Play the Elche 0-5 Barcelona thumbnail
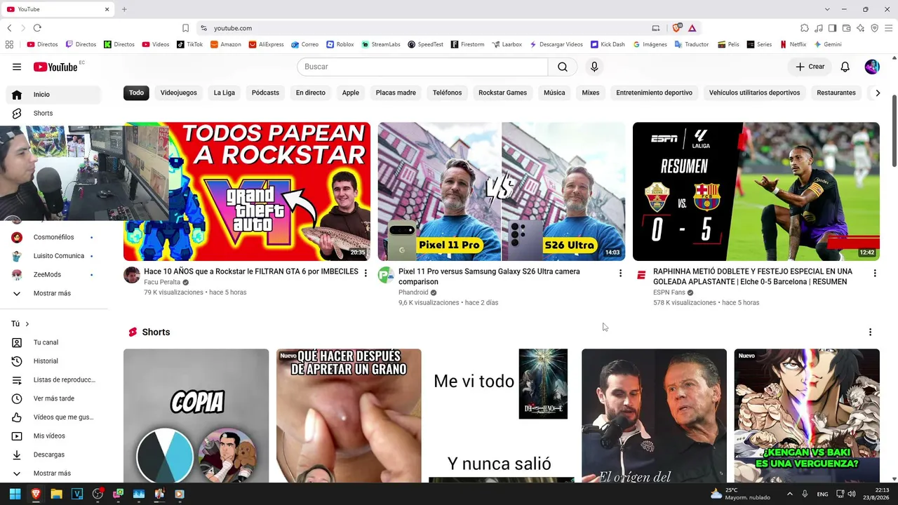 pyautogui.click(x=756, y=191)
